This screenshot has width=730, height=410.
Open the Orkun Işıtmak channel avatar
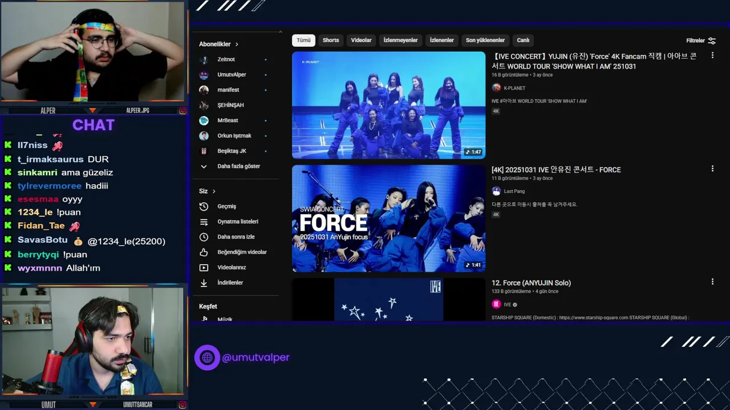pos(204,136)
